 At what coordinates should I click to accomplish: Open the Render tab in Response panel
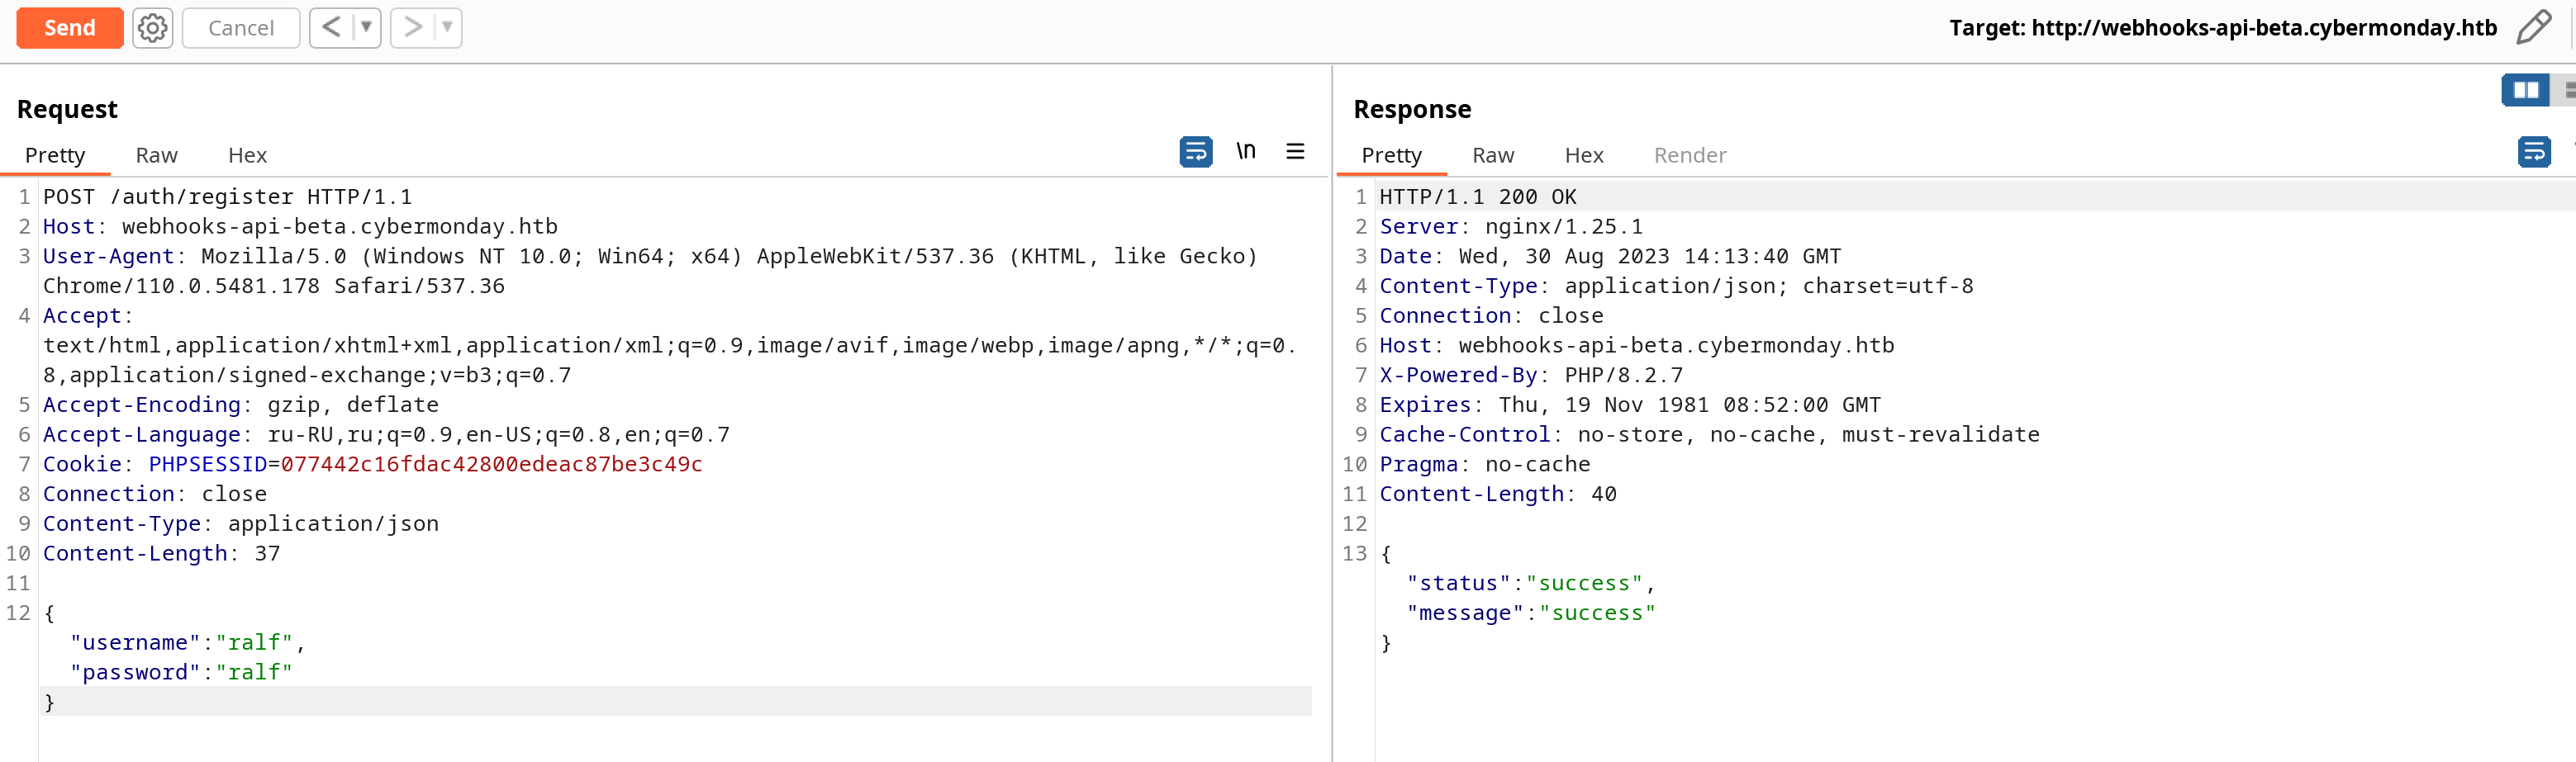tap(1690, 155)
